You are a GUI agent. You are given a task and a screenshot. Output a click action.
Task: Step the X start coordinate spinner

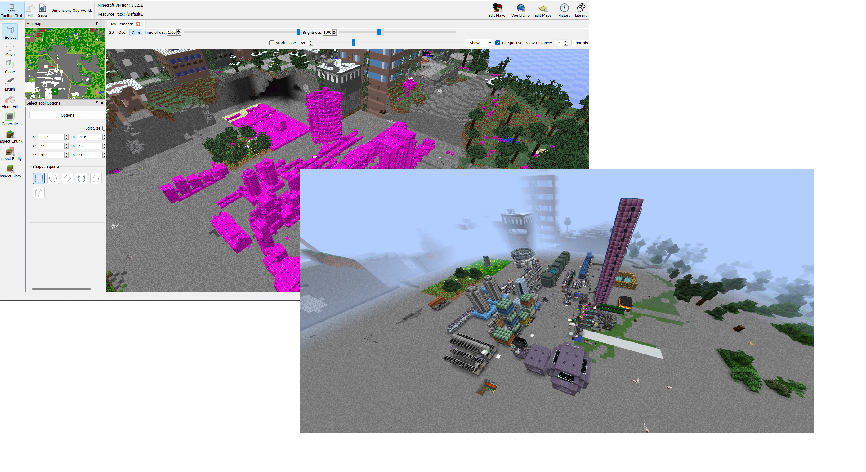coord(66,137)
